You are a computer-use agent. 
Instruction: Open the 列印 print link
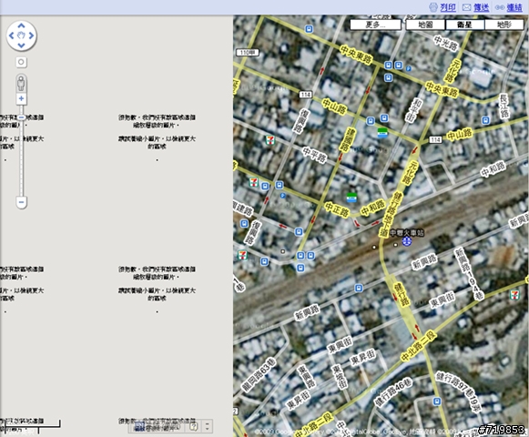[448, 7]
